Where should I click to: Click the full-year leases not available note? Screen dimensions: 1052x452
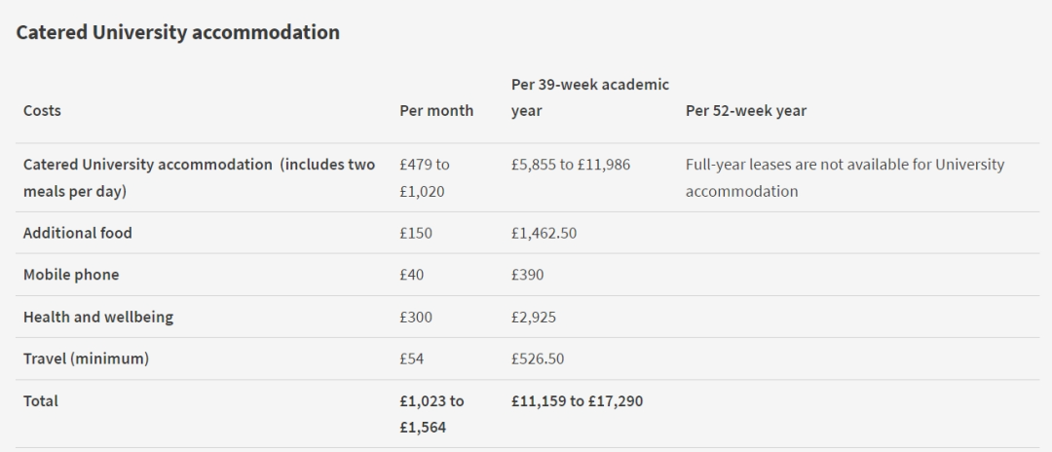844,177
